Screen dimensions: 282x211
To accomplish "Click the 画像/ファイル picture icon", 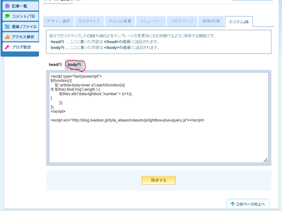I will pos(7,26).
